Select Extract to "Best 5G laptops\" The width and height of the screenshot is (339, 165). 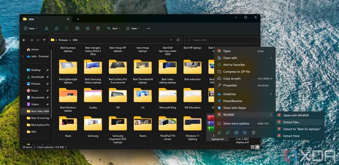point(300,129)
